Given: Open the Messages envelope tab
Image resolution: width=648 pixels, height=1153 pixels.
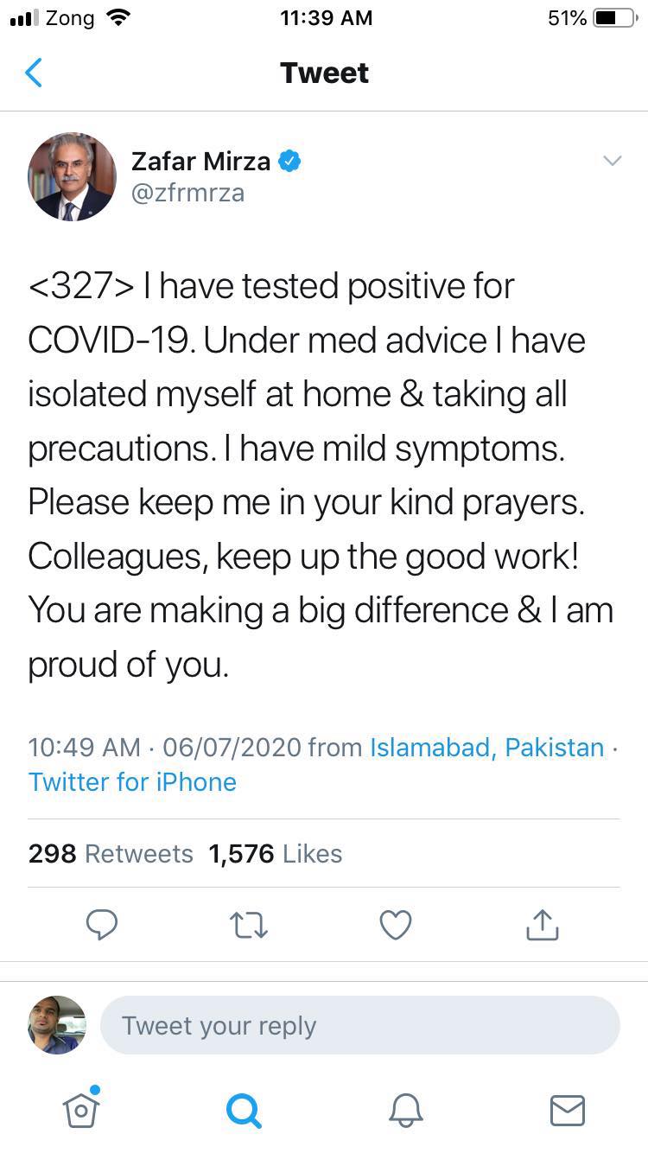Looking at the screenshot, I should [x=568, y=1109].
